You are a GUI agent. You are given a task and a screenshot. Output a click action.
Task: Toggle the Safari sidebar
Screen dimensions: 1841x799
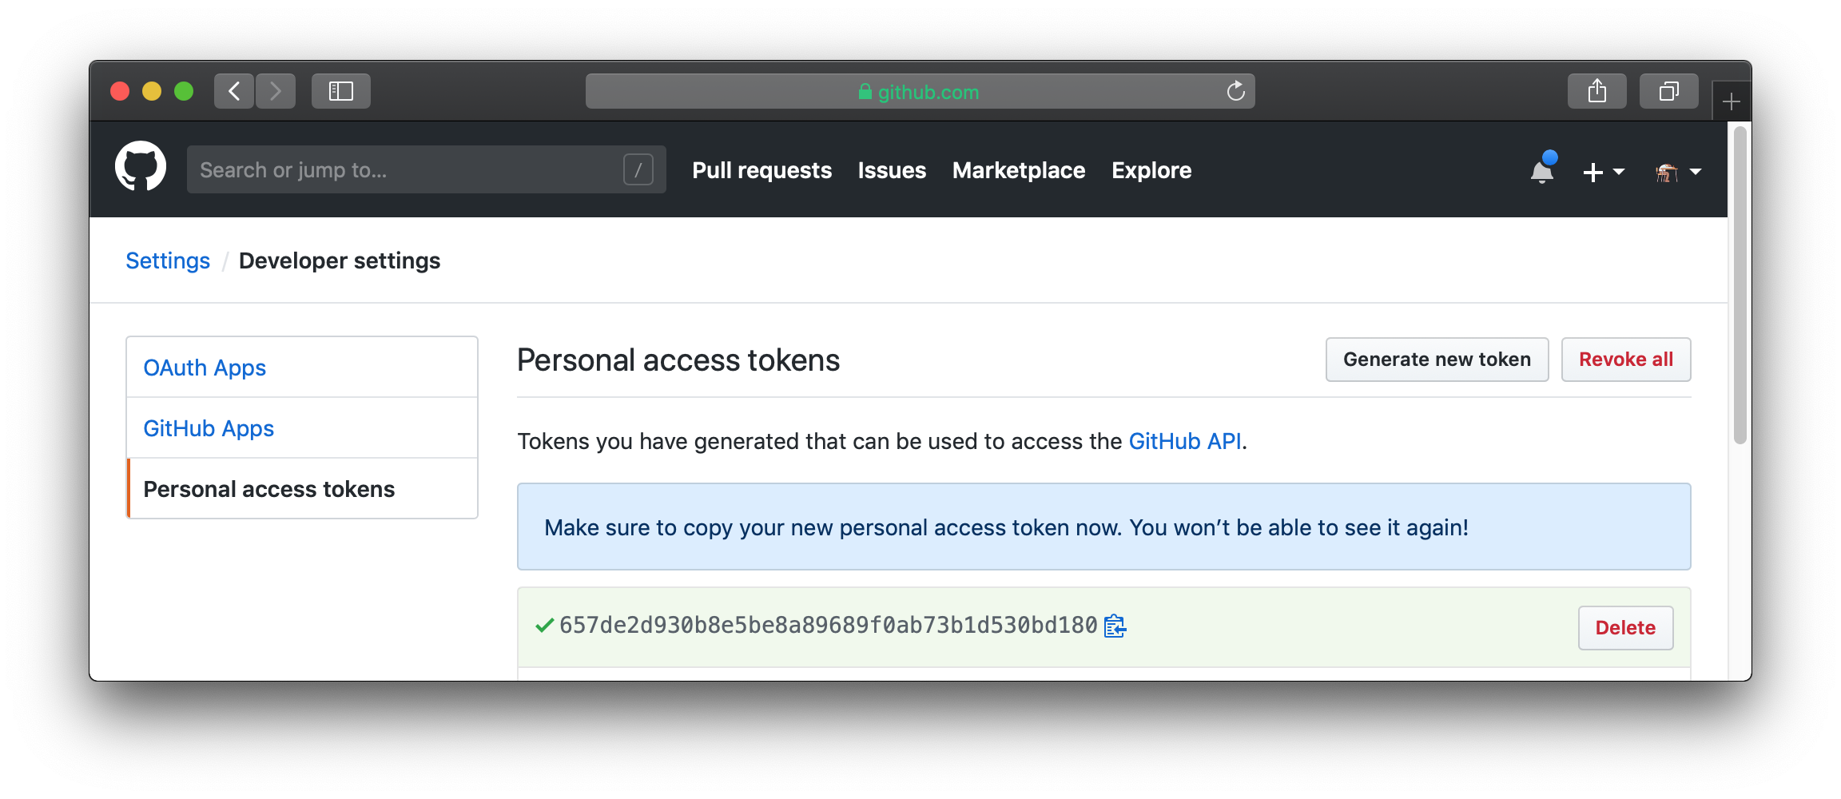(341, 91)
